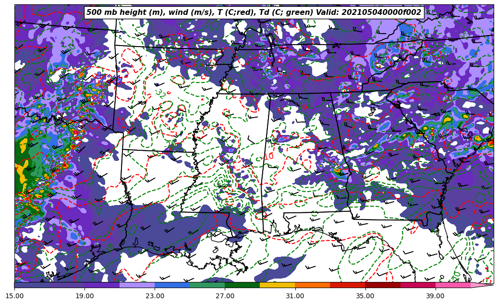This screenshot has height=304, width=498.
Task: Select the 27.00 colorbar tick label
Action: [x=225, y=296]
